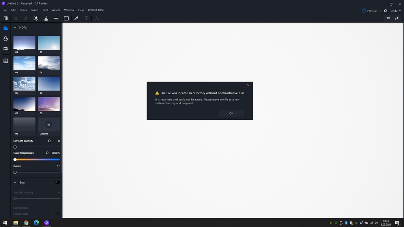Open the Insert menu
The width and height of the screenshot is (404, 227).
coord(35,10)
